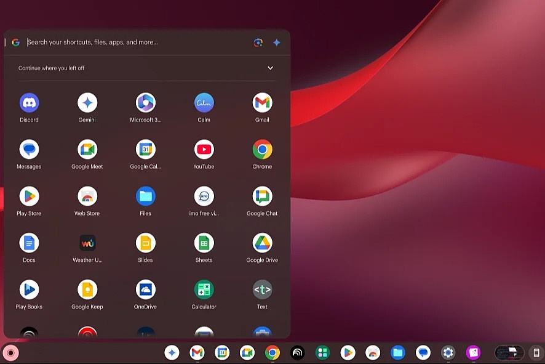
Task: Open Google Lens in search bar
Action: [x=258, y=42]
